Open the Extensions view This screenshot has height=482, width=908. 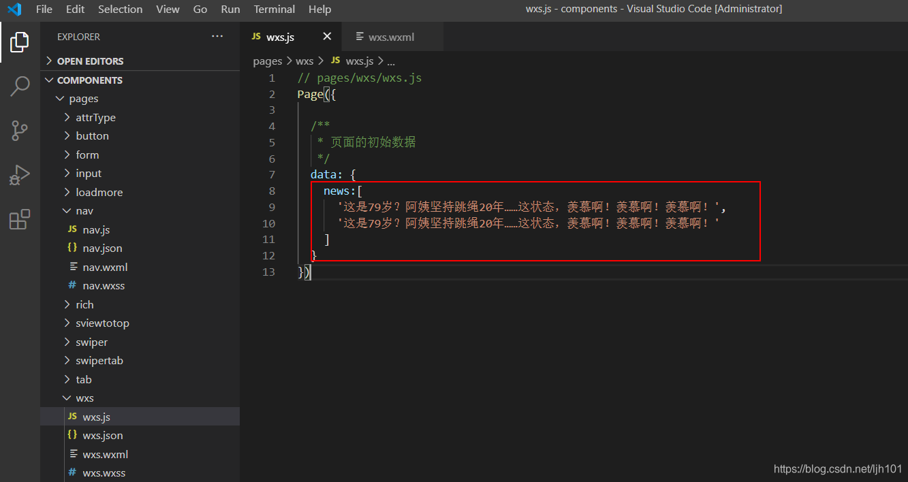(20, 219)
